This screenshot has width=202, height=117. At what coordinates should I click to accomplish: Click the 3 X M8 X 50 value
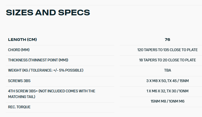tap(168, 81)
